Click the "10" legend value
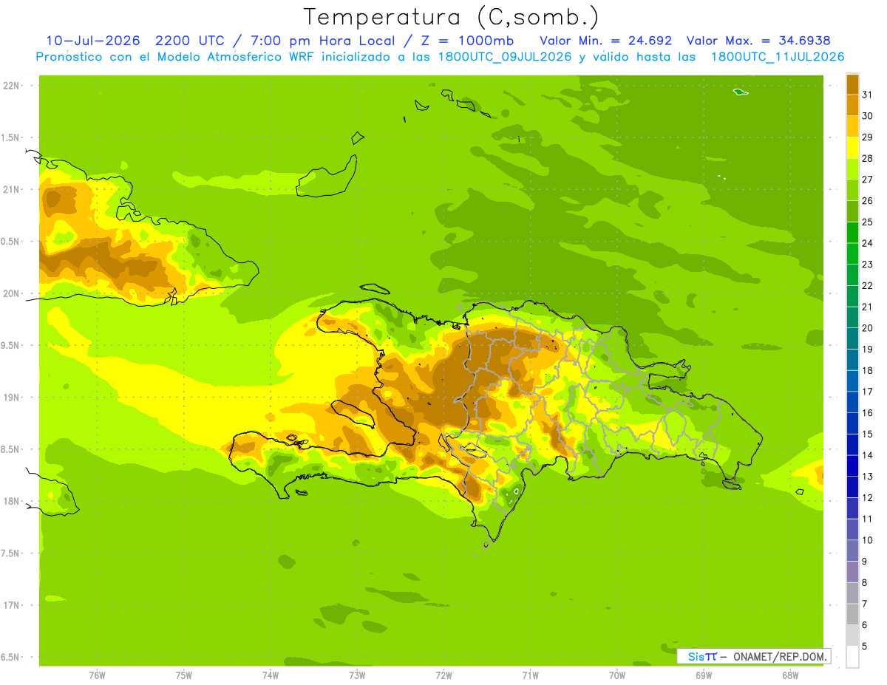887x685 pixels. click(868, 540)
